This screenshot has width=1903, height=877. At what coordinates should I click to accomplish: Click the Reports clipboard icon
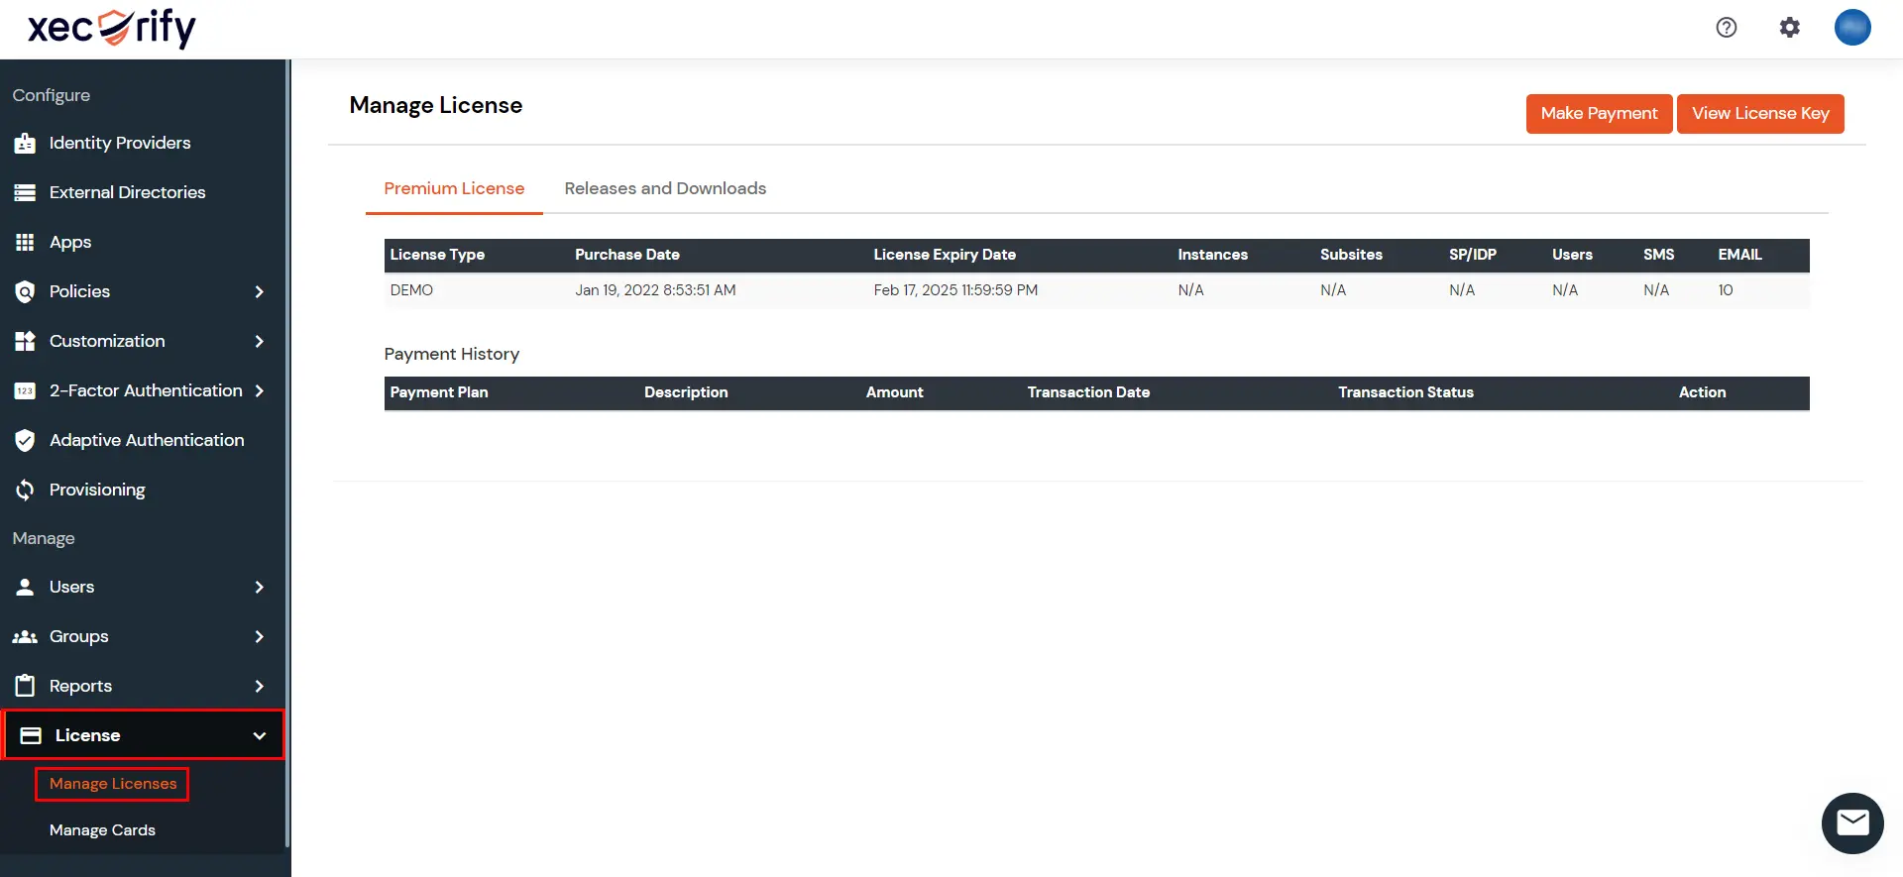pyautogui.click(x=25, y=686)
